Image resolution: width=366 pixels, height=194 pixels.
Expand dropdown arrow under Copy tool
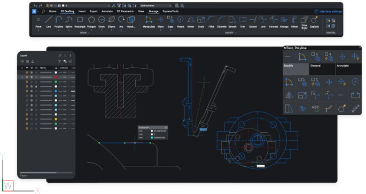170,30
